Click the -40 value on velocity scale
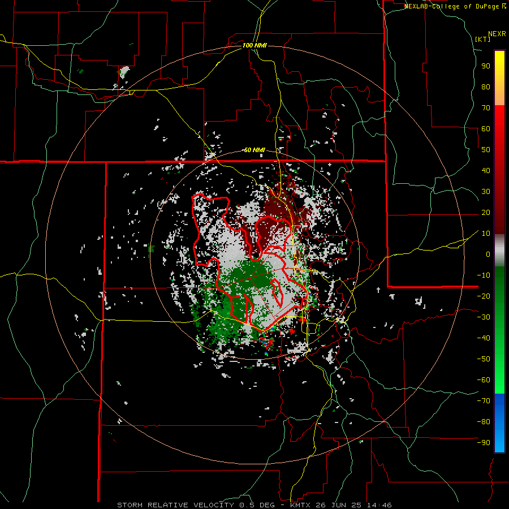Viewport: 509px width, 509px height. pyautogui.click(x=484, y=338)
